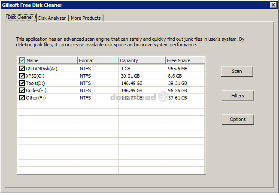
Task: Uncheck the XP32(C:) drive checkbox
Action: point(22,76)
